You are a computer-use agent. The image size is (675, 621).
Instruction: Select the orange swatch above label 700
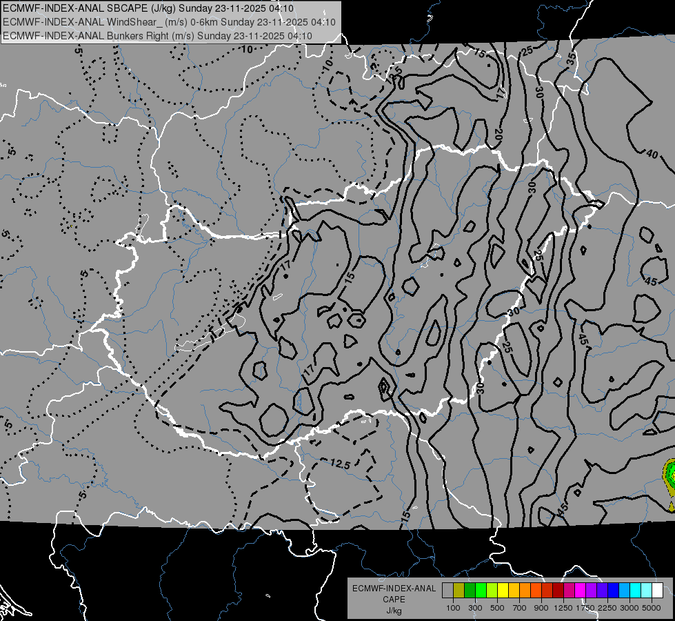pyautogui.click(x=525, y=590)
